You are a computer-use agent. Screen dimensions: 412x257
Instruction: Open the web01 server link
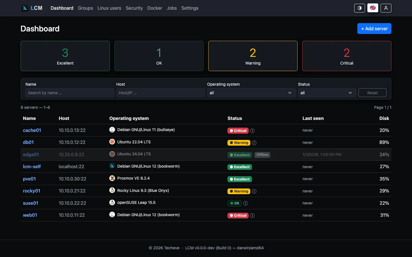pyautogui.click(x=30, y=215)
